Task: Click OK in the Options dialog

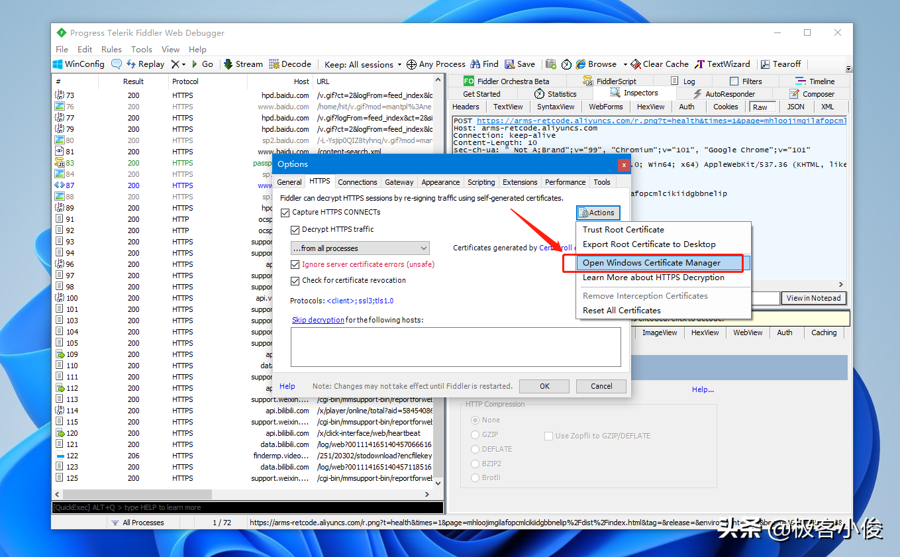Action: (544, 386)
